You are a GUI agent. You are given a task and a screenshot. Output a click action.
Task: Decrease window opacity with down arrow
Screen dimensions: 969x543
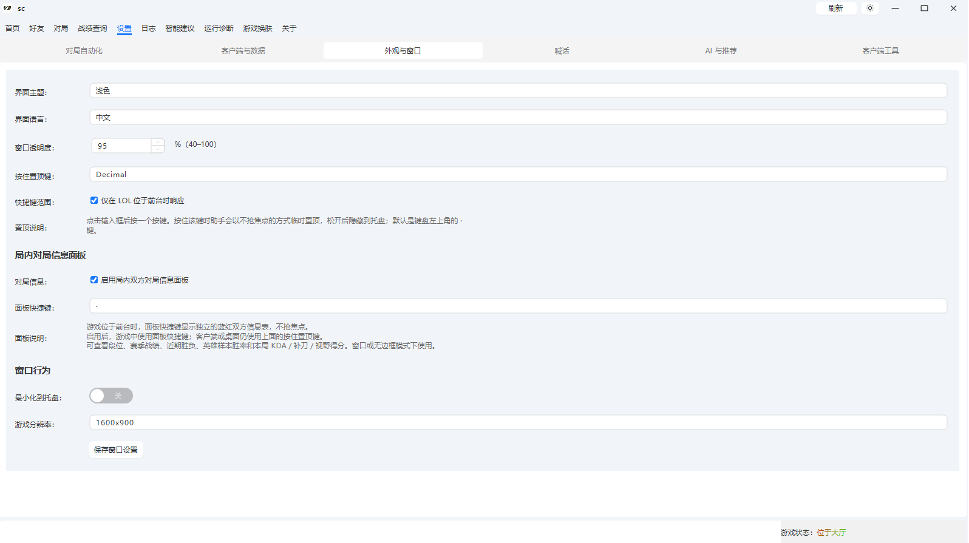tap(158, 149)
